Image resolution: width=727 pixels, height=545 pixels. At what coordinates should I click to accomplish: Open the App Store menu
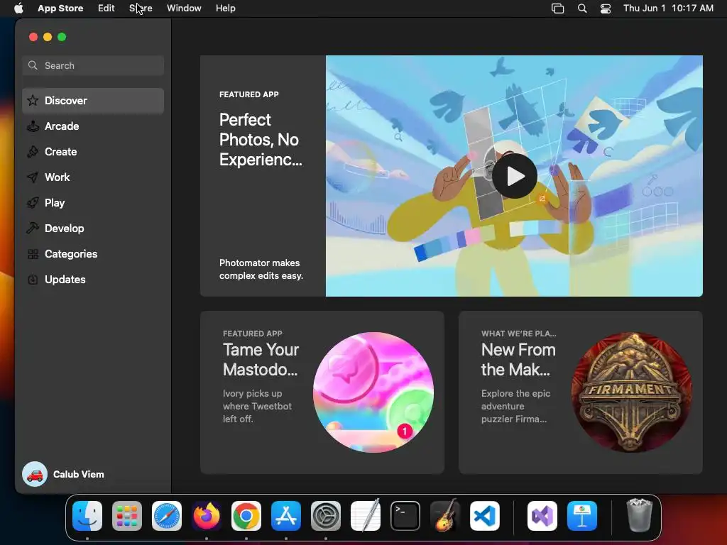point(60,9)
